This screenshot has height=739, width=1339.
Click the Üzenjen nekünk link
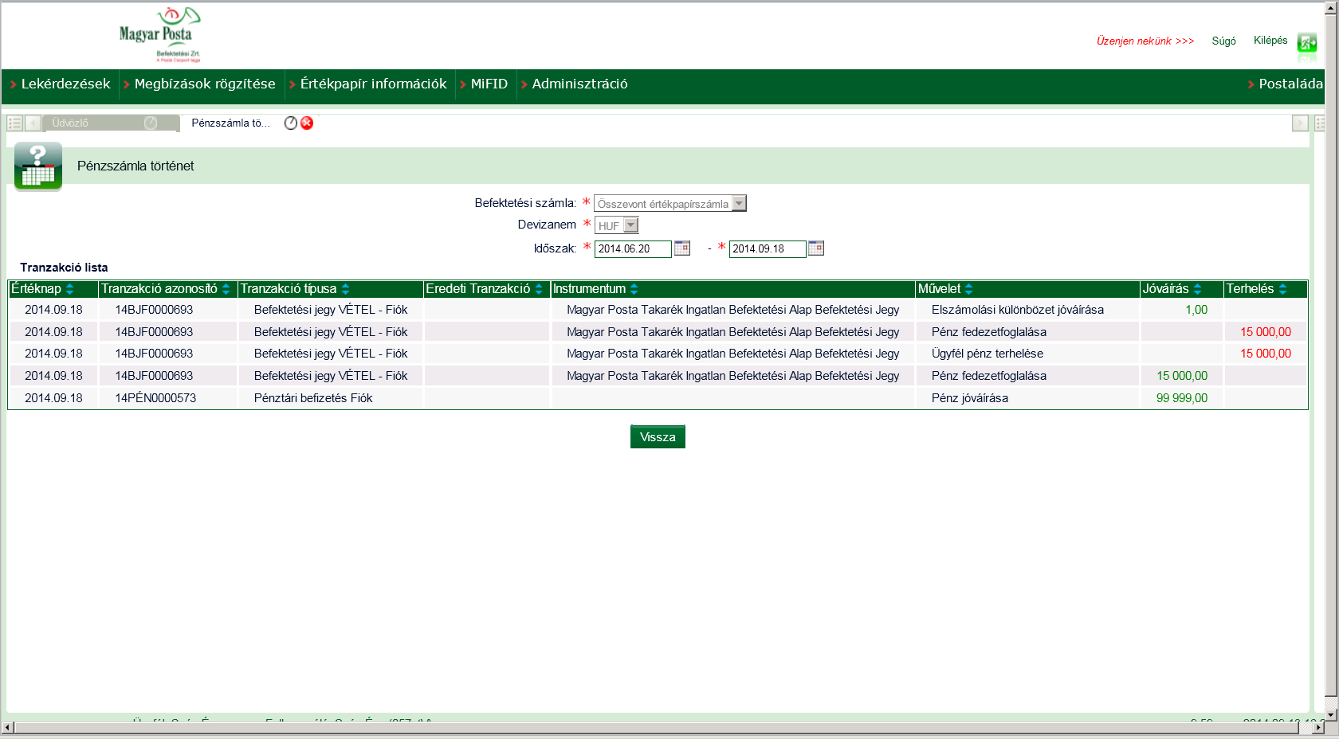click(x=1145, y=41)
